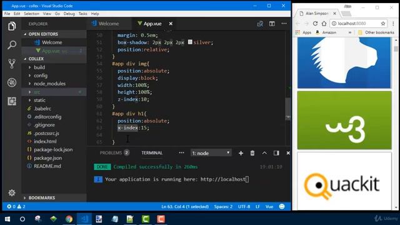Open the Manage gear in activity bar
This screenshot has height=225, width=400.
12,192
